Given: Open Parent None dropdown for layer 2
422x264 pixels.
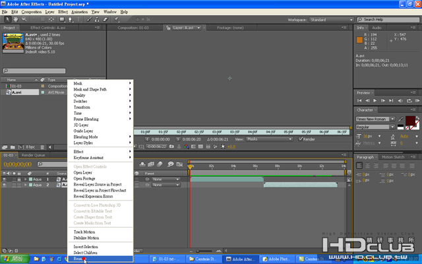Looking at the screenshot, I should 166,185.
